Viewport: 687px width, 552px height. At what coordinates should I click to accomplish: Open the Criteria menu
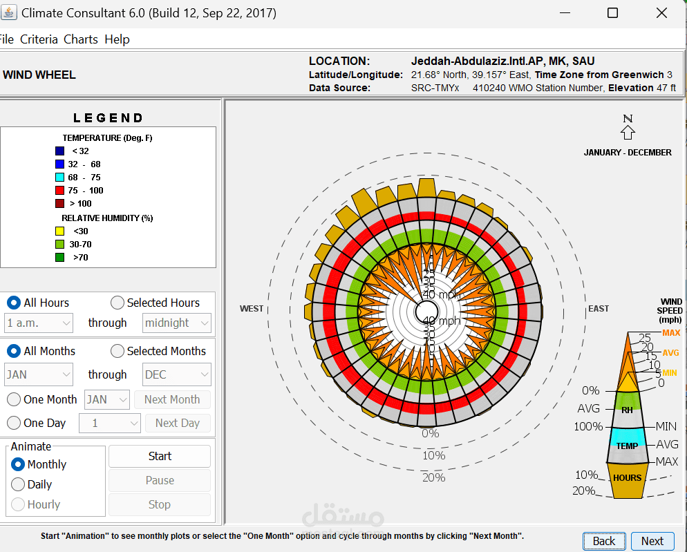(x=39, y=39)
